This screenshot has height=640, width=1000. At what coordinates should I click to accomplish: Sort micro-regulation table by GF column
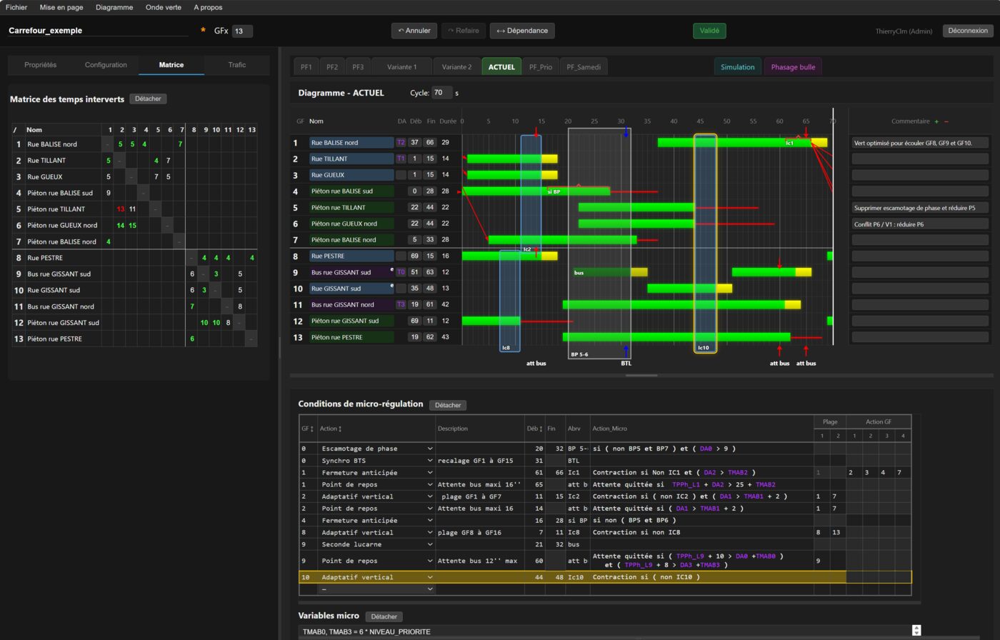tap(308, 429)
